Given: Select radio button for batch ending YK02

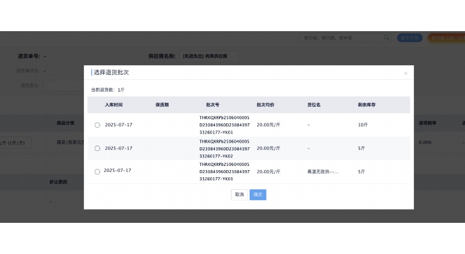Looking at the screenshot, I should coord(97,149).
